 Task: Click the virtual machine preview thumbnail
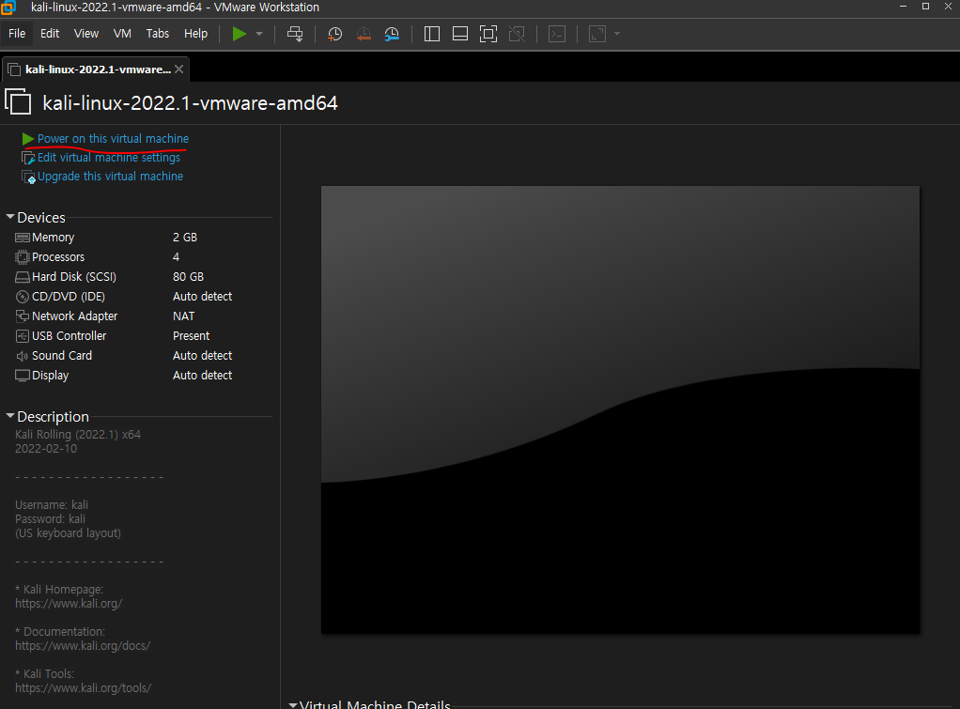[620, 409]
